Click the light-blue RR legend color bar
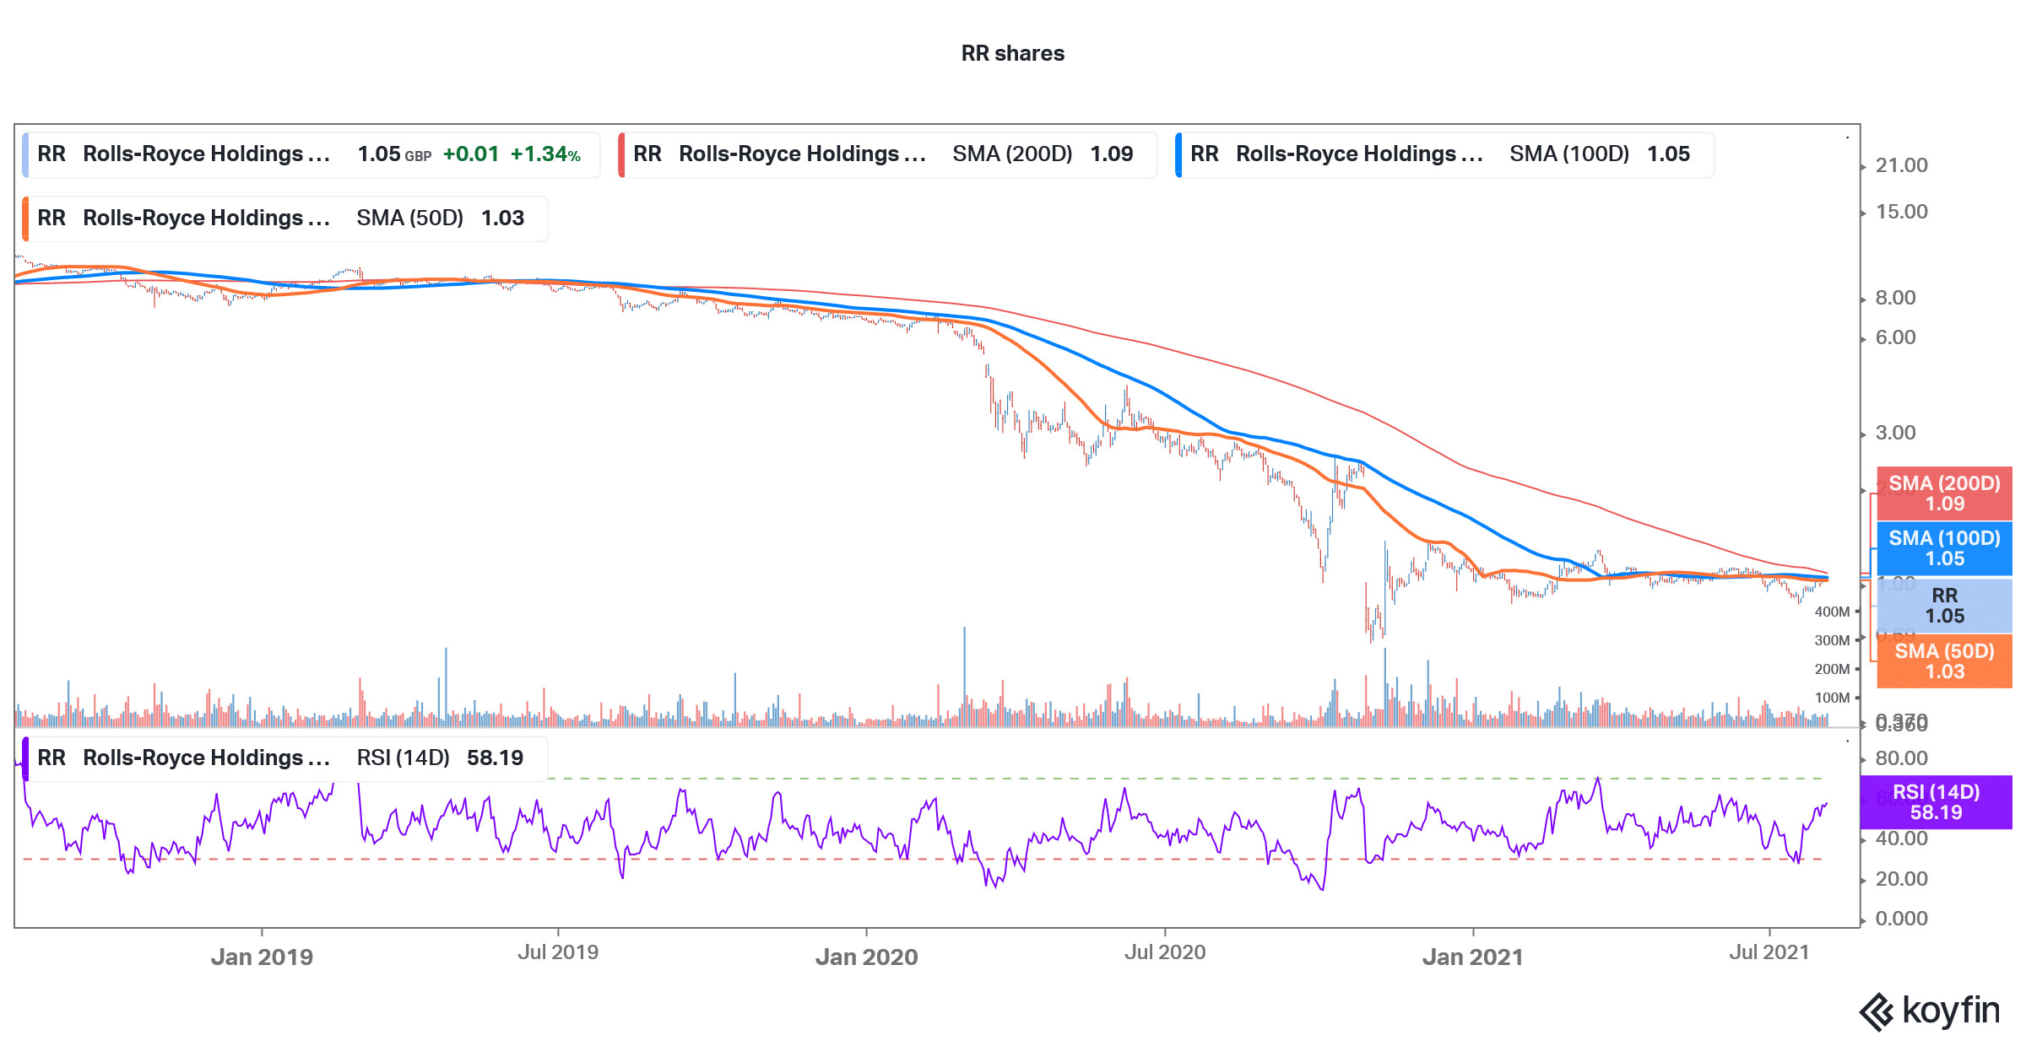Viewport: 2026px width, 1046px height. click(x=25, y=154)
